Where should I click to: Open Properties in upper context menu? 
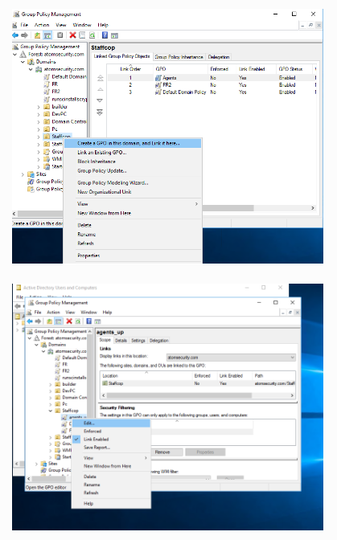tap(88, 256)
